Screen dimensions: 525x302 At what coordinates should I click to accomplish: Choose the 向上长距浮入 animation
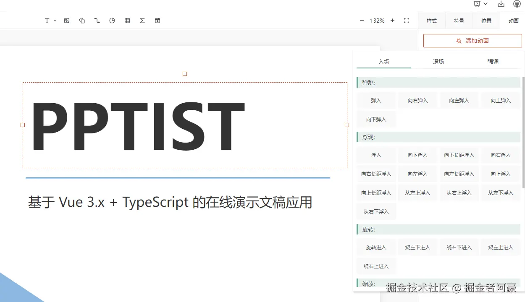coord(376,193)
